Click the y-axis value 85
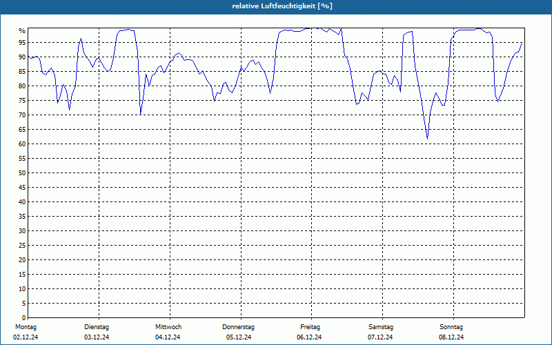 [22, 72]
